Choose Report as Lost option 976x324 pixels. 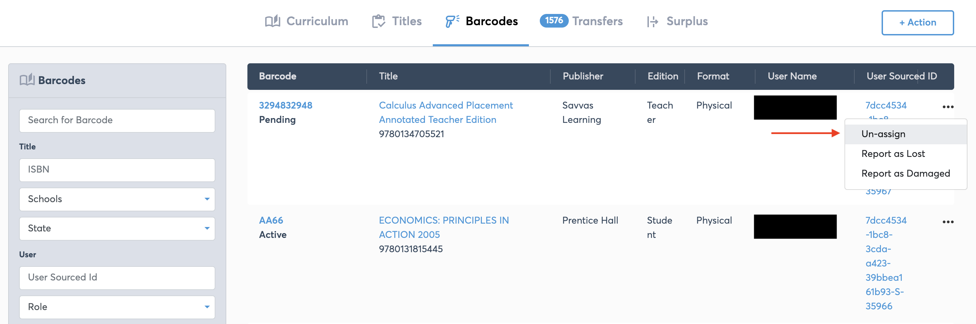pyautogui.click(x=893, y=154)
